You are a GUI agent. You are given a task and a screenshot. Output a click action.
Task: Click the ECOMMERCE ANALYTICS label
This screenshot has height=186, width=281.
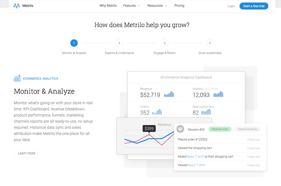[x=40, y=79]
